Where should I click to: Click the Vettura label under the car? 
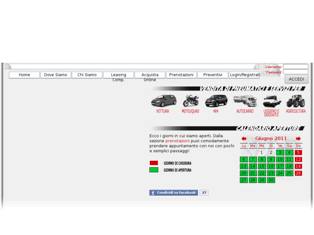pos(162,111)
